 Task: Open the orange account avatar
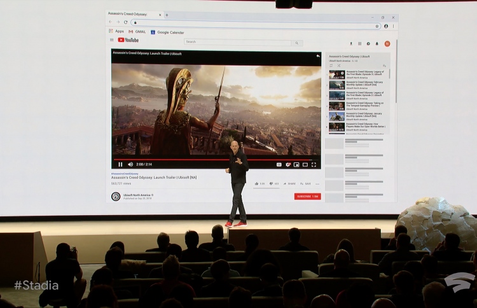(x=387, y=44)
